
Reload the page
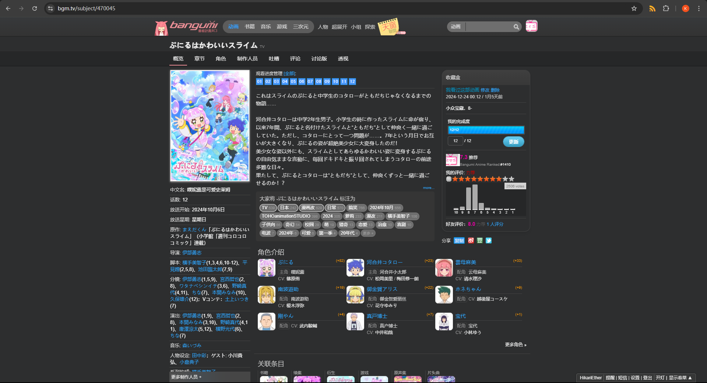tap(35, 8)
